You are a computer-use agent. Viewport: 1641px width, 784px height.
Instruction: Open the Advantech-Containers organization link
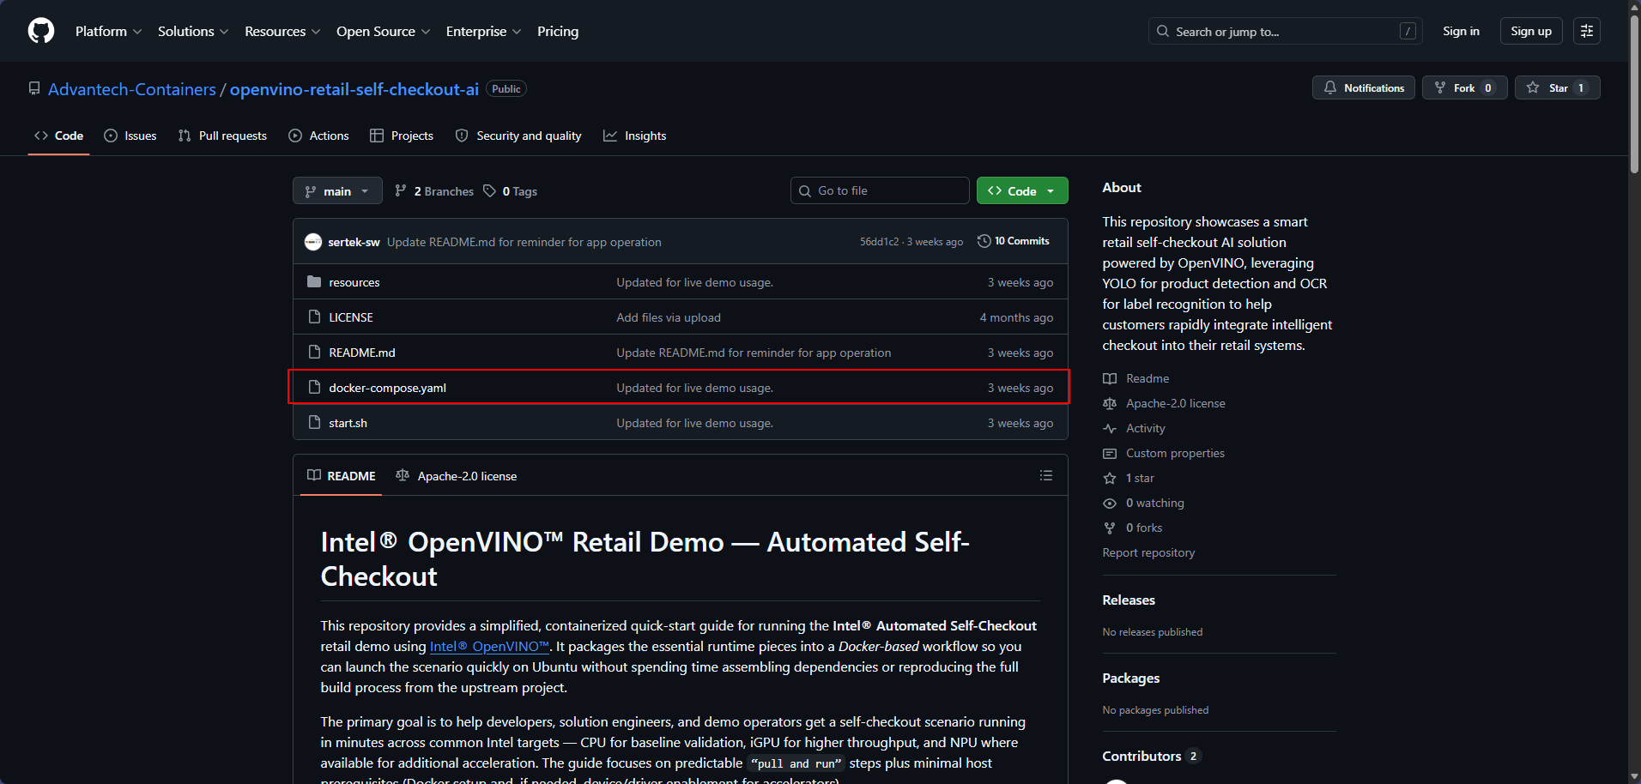[x=132, y=89]
